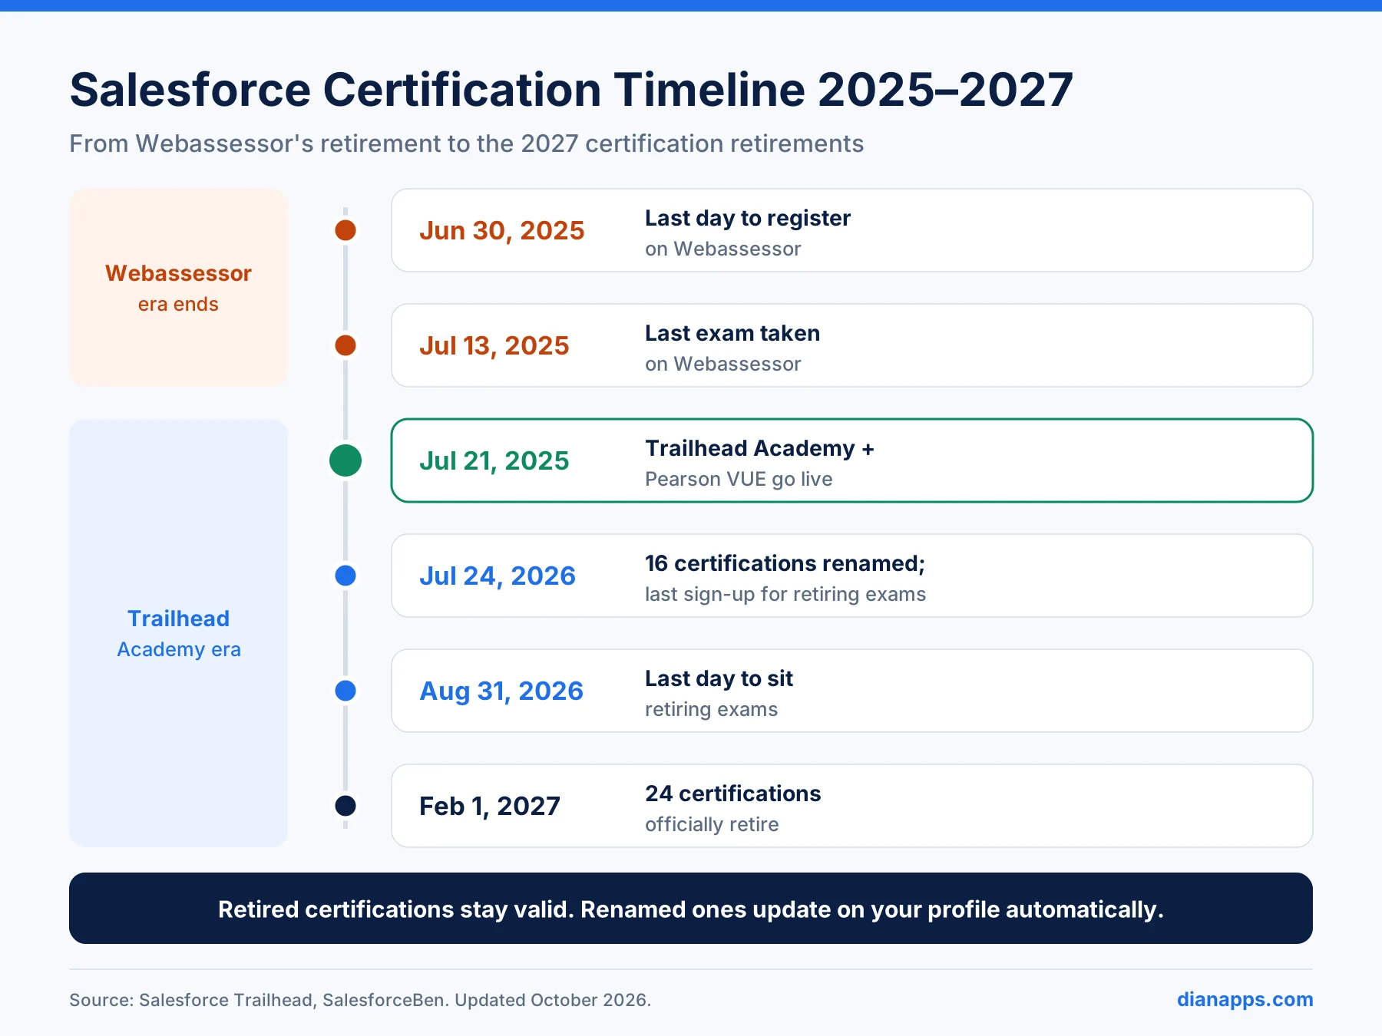Click the 'Last day to sit' heading

719,678
